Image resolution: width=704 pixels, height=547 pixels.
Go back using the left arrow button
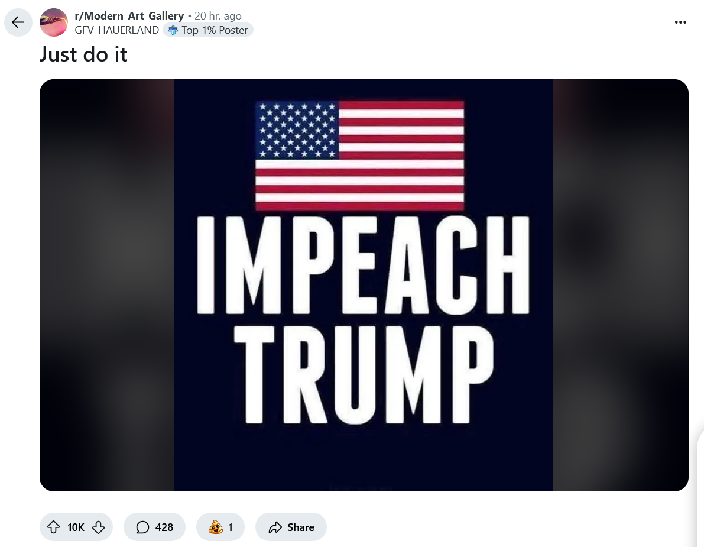[x=18, y=22]
